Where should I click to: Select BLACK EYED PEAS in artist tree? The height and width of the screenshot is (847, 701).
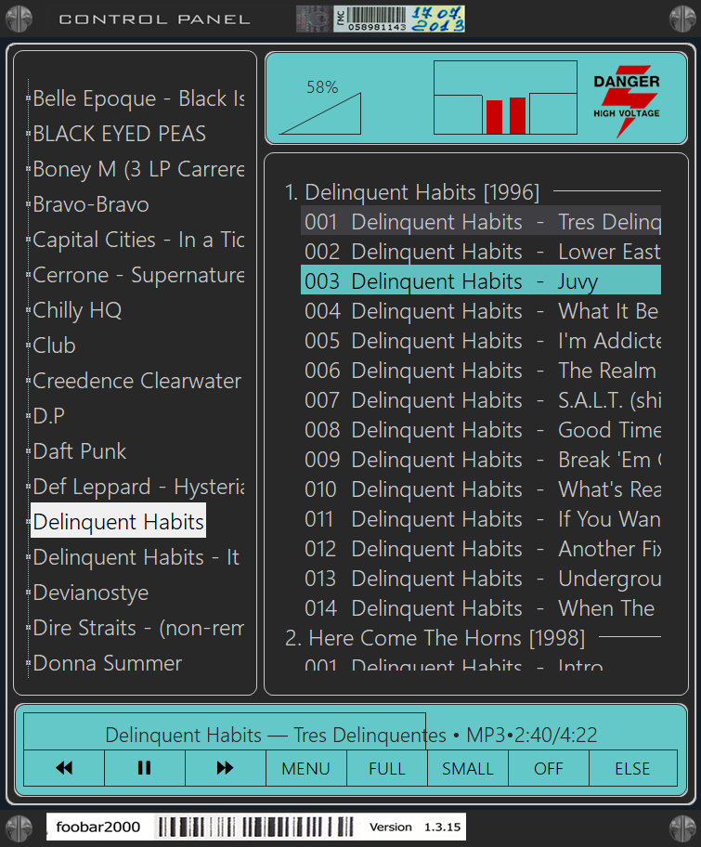click(x=120, y=134)
